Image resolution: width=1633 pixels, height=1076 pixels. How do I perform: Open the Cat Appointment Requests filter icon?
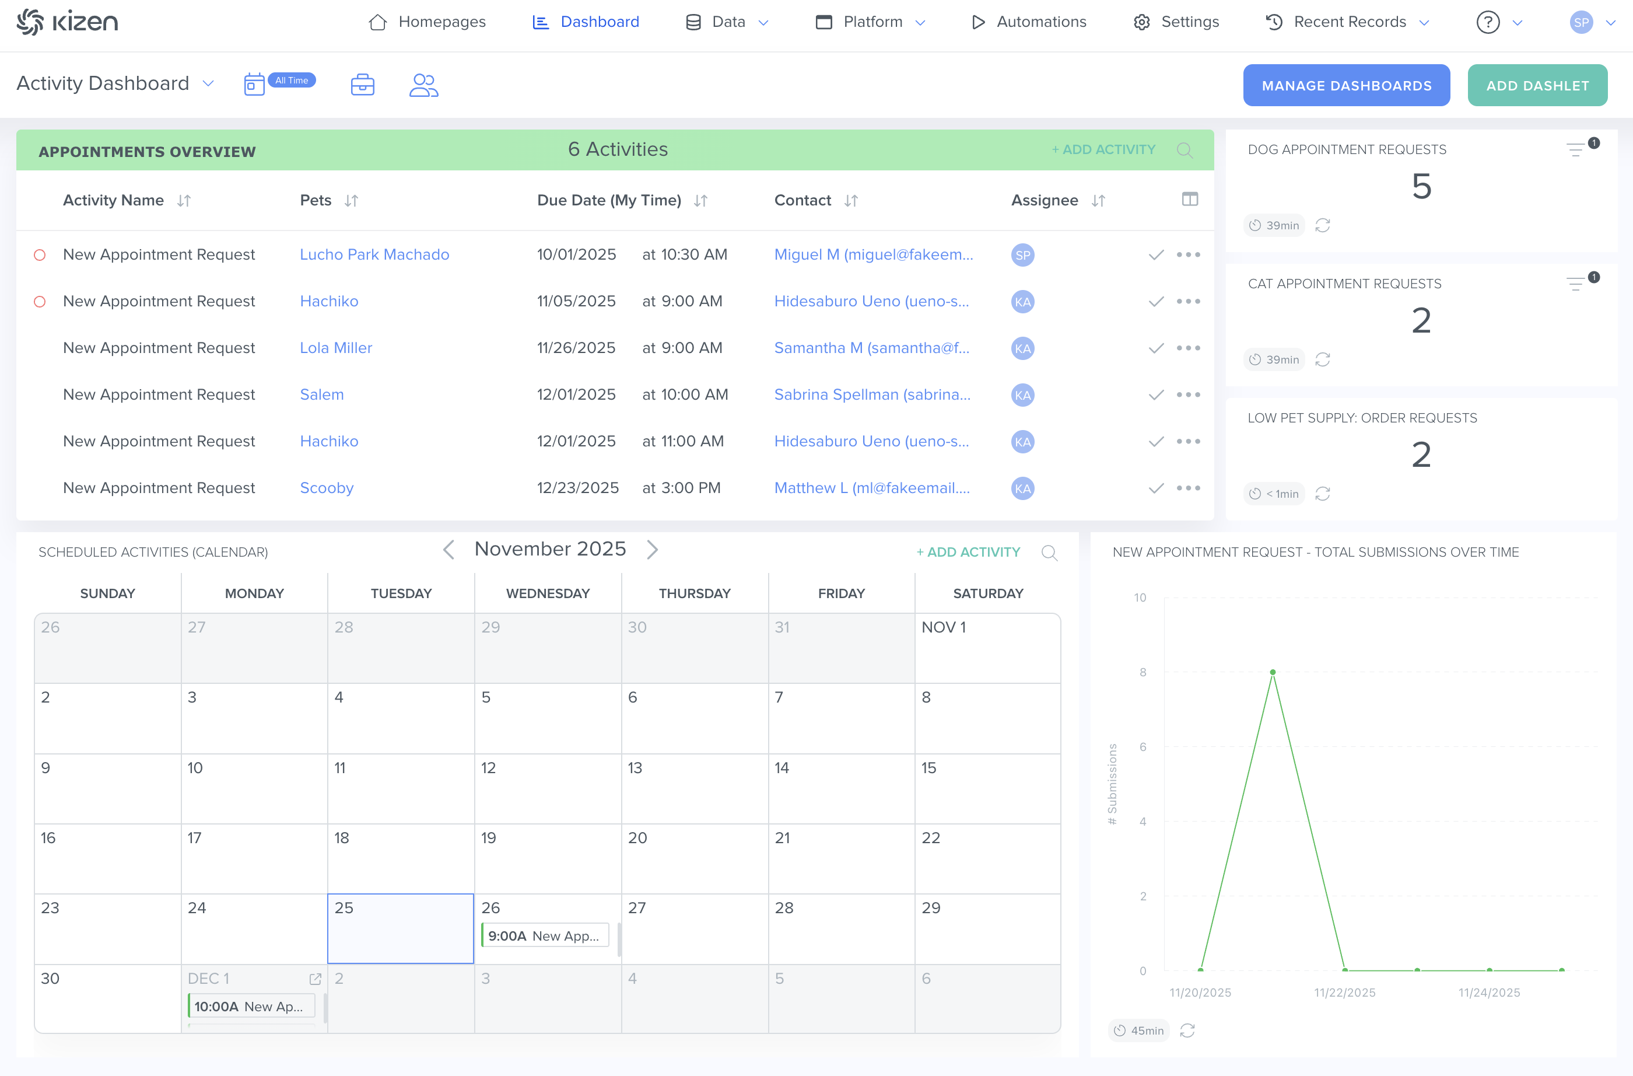1575,284
